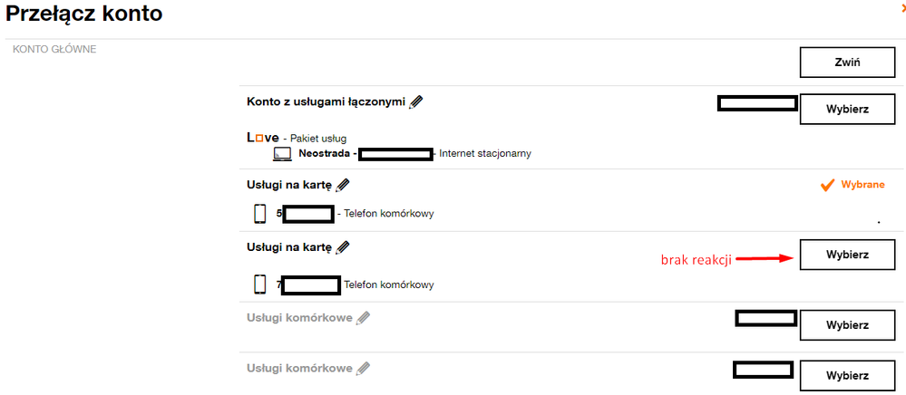Close the Przełącz konto dialog

pos(901,7)
